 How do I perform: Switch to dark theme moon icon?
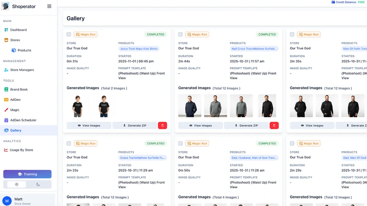pyautogui.click(x=38, y=184)
